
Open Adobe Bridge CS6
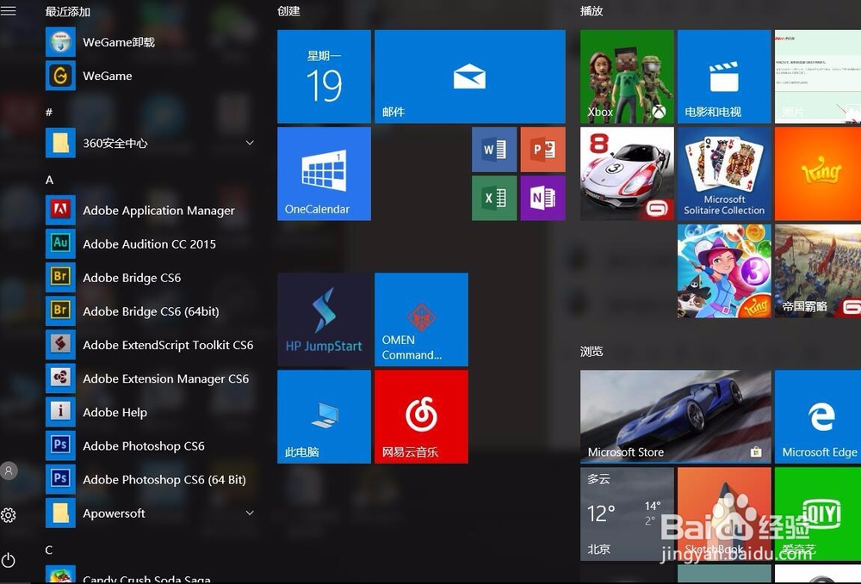coord(151,278)
